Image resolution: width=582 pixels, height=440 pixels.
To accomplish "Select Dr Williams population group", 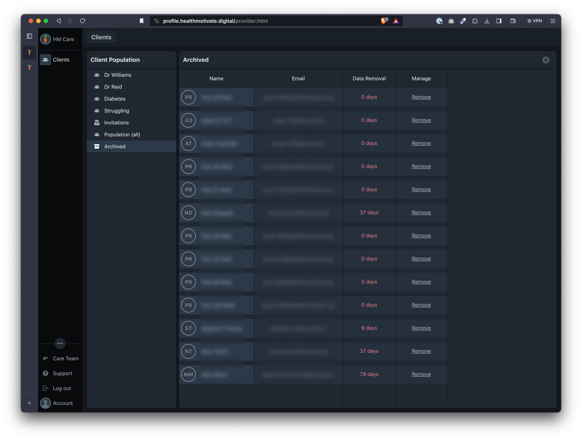I will point(131,75).
